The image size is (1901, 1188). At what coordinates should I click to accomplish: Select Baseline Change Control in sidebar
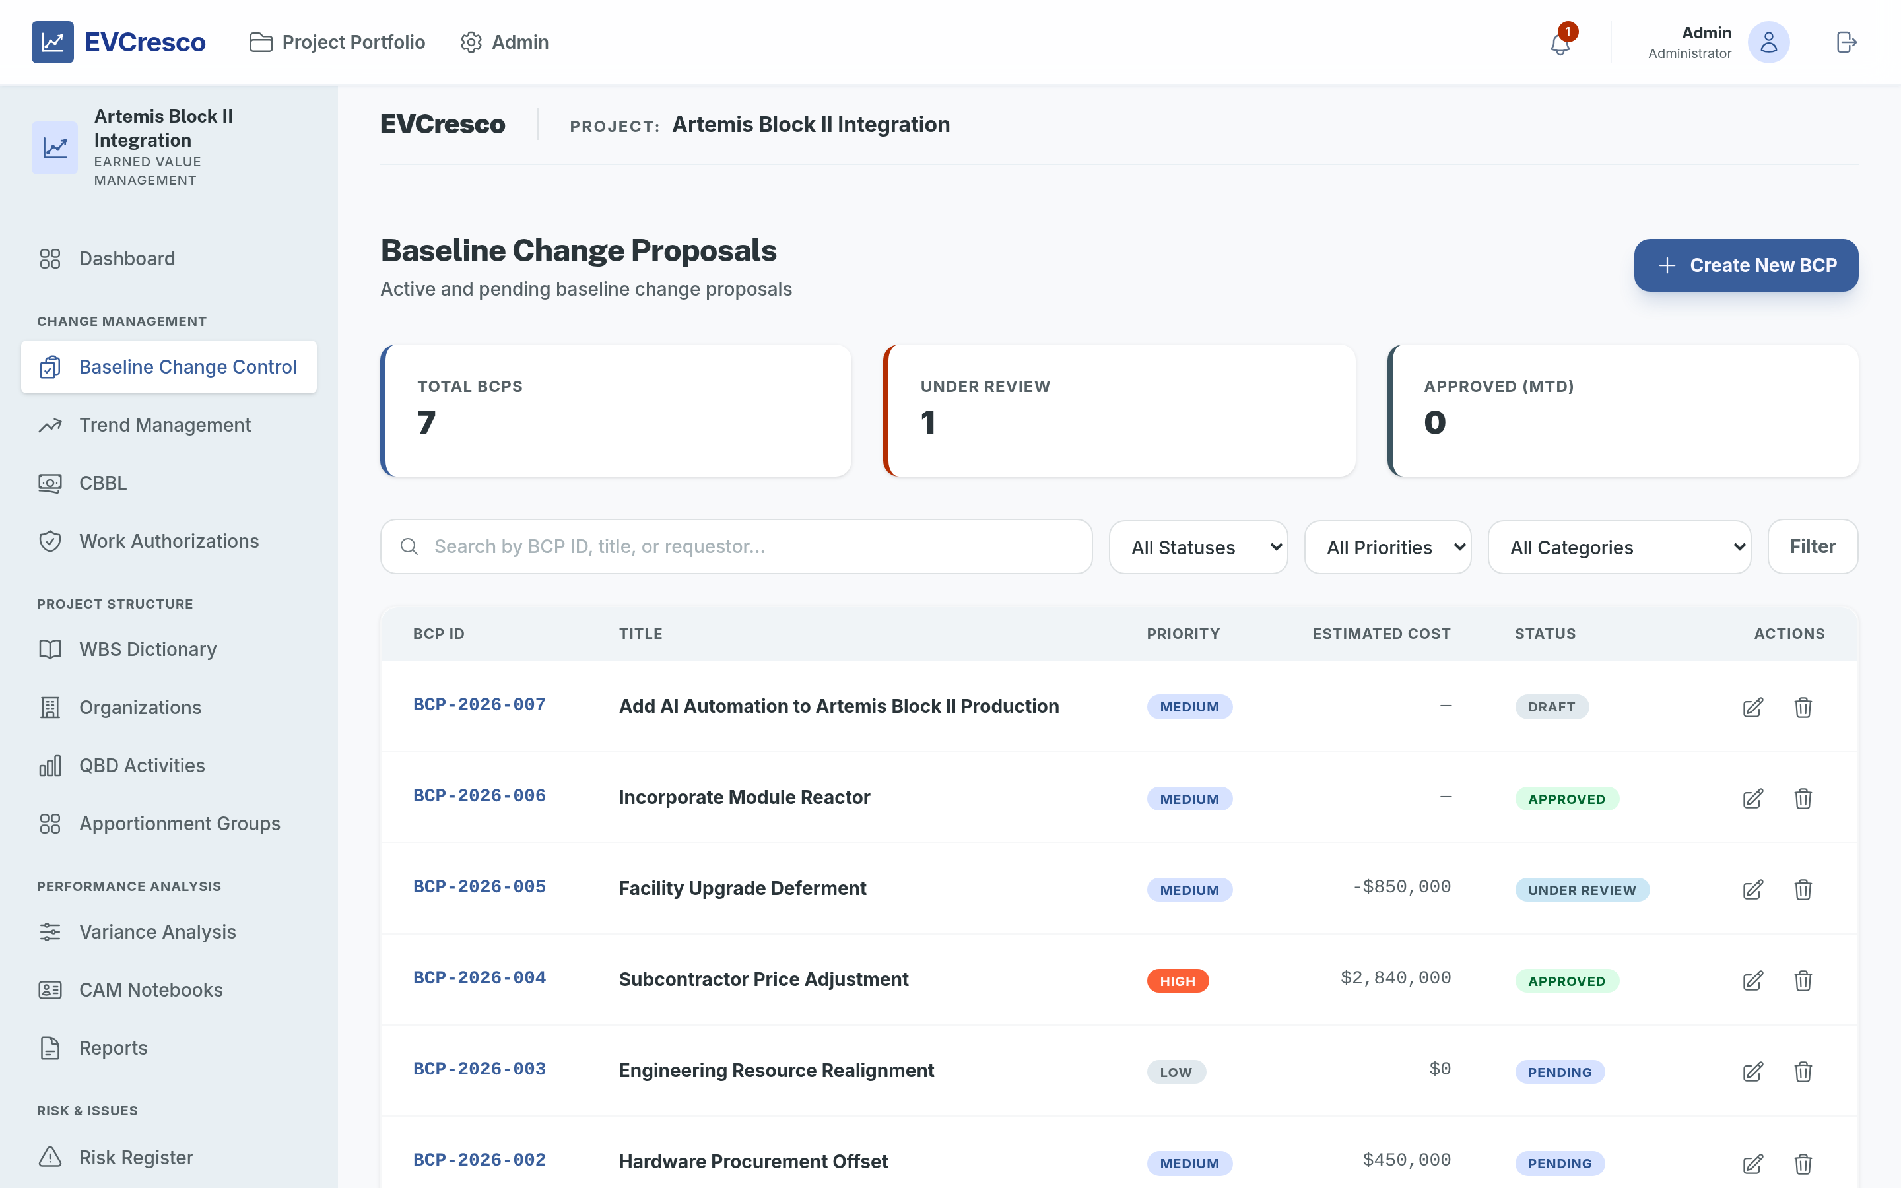(169, 367)
